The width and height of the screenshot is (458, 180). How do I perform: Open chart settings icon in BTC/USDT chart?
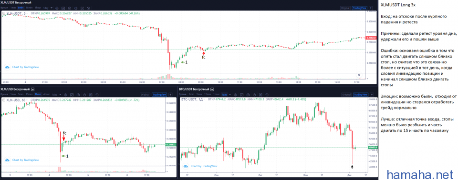(x=248, y=95)
